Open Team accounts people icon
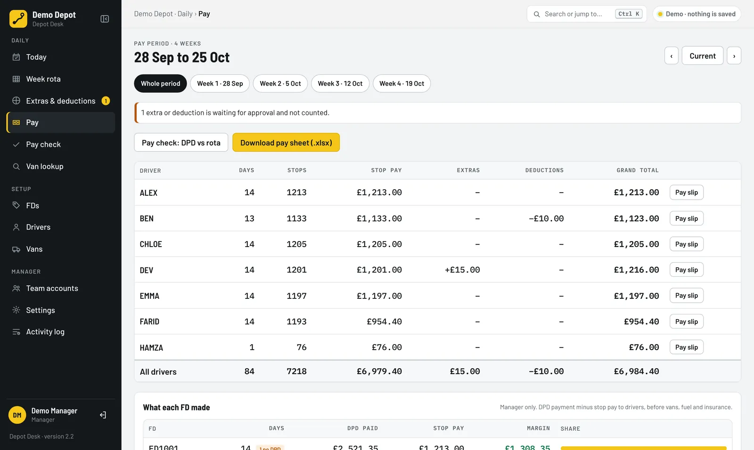The image size is (754, 450). pyautogui.click(x=16, y=288)
